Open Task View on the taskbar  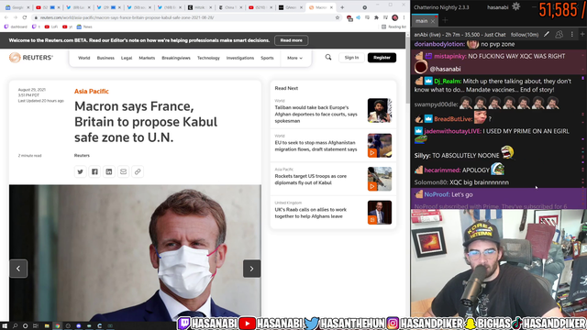pos(36,326)
